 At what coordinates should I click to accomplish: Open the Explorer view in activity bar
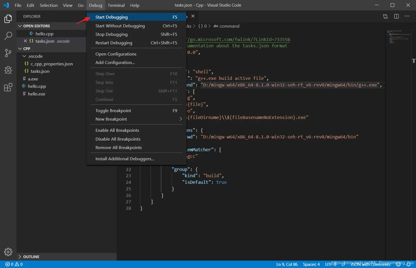[x=8, y=19]
